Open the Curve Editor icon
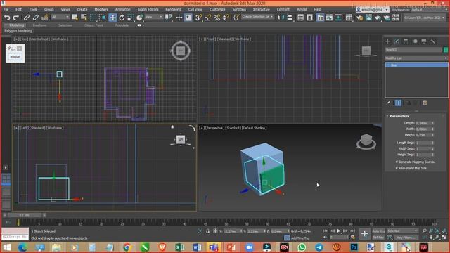Viewport: 450px width, 253px height. [x=329, y=18]
